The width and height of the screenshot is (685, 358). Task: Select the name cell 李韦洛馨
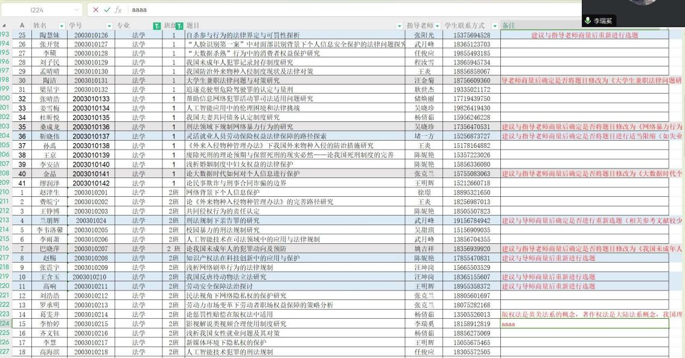point(49,230)
